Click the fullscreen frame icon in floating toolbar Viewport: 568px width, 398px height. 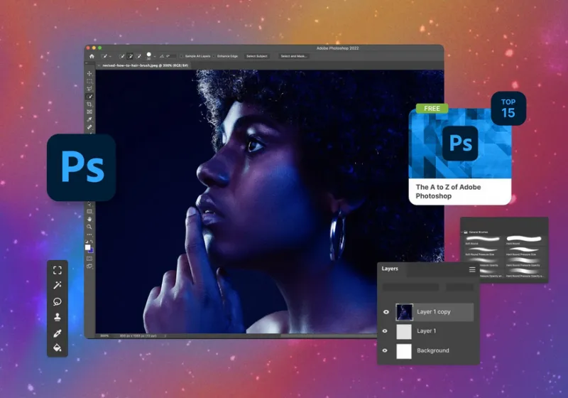click(58, 270)
